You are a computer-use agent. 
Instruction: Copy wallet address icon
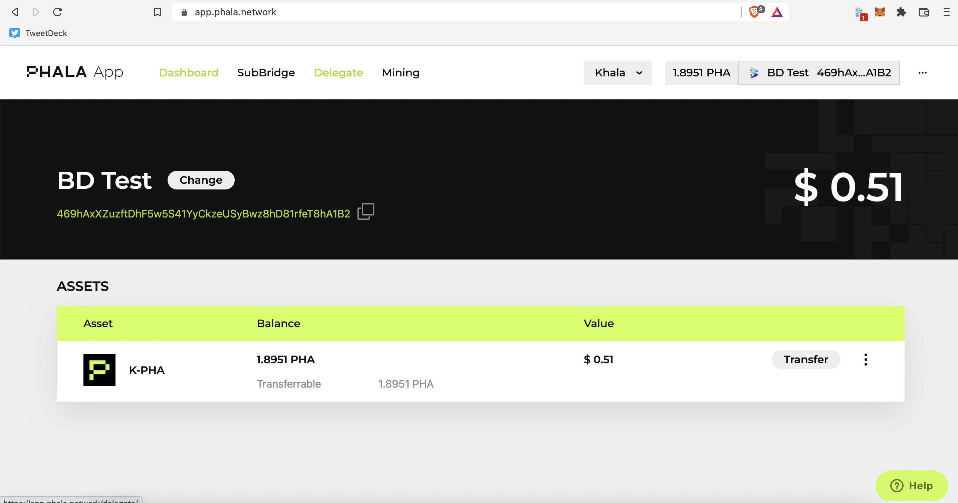366,211
